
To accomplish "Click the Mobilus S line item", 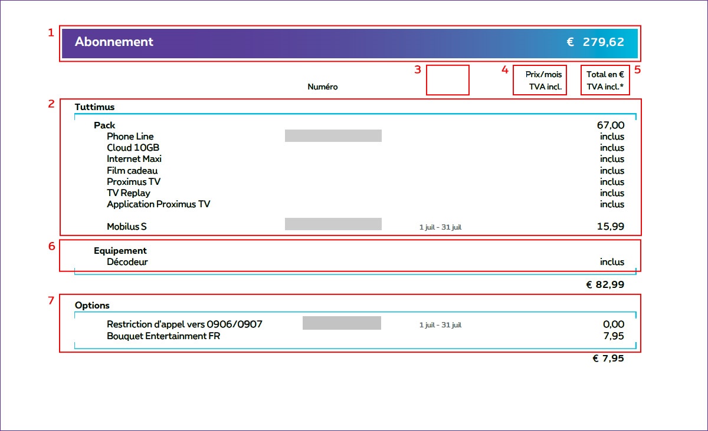I will [x=127, y=227].
